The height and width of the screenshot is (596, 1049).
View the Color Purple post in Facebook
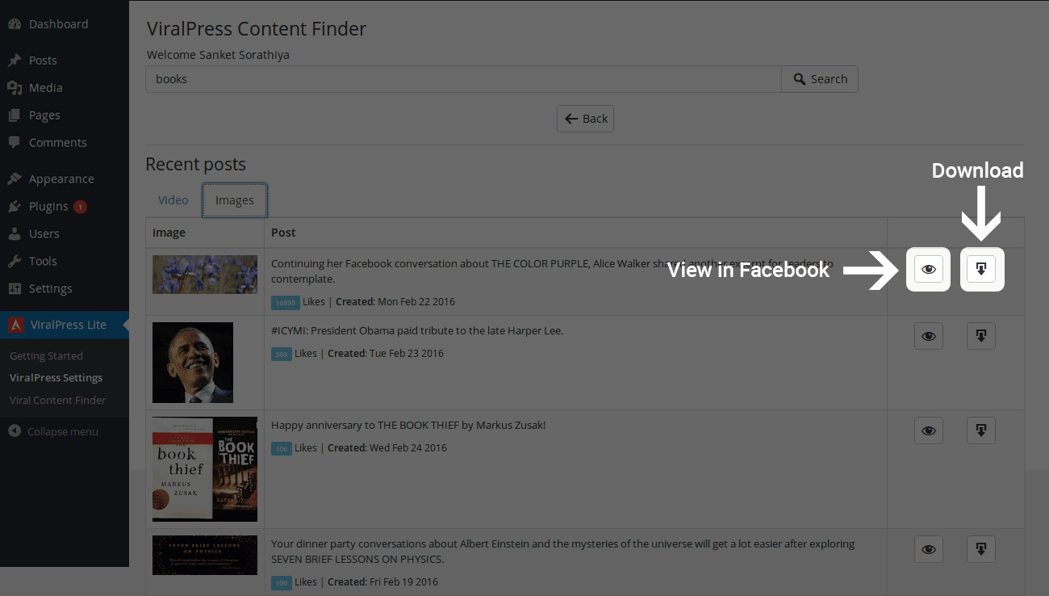[x=929, y=269]
